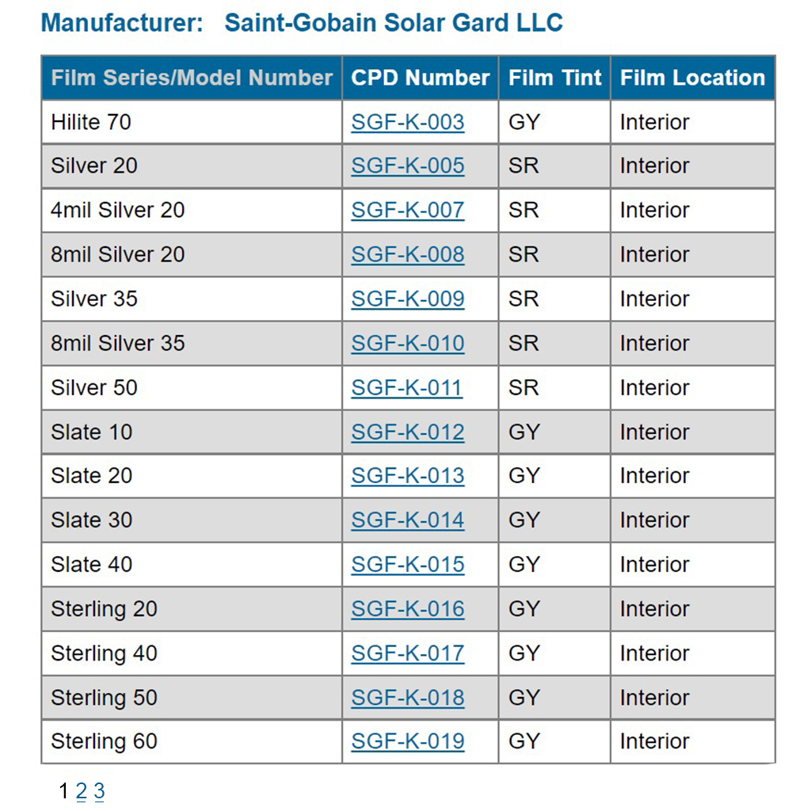Click the SGF-K-016 CPD link
This screenshot has height=811, width=811.
pos(408,609)
